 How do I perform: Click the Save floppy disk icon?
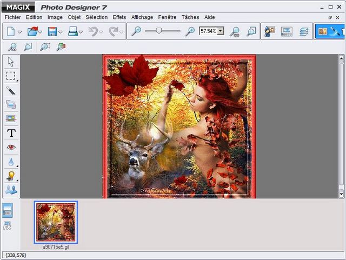52,31
